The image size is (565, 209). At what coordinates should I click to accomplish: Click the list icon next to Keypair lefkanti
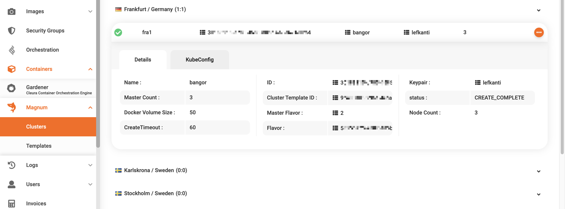(478, 83)
